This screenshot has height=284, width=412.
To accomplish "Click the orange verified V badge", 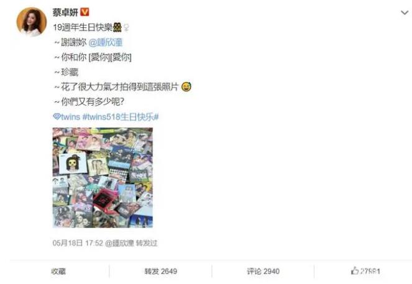I will [x=85, y=12].
